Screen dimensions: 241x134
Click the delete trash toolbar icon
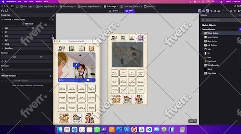click(235, 11)
